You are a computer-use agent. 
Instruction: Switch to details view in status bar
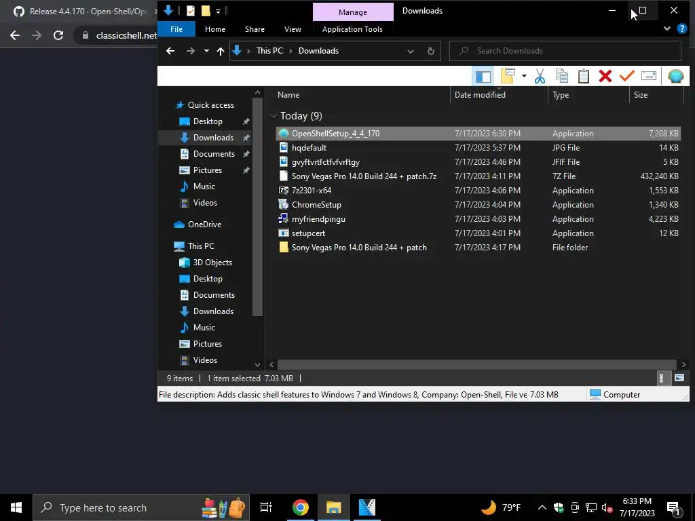coord(661,378)
